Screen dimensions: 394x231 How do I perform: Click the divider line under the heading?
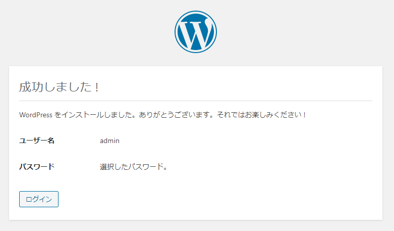[196, 101]
